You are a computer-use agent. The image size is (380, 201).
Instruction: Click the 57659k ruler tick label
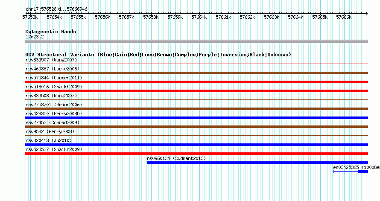click(x=175, y=17)
